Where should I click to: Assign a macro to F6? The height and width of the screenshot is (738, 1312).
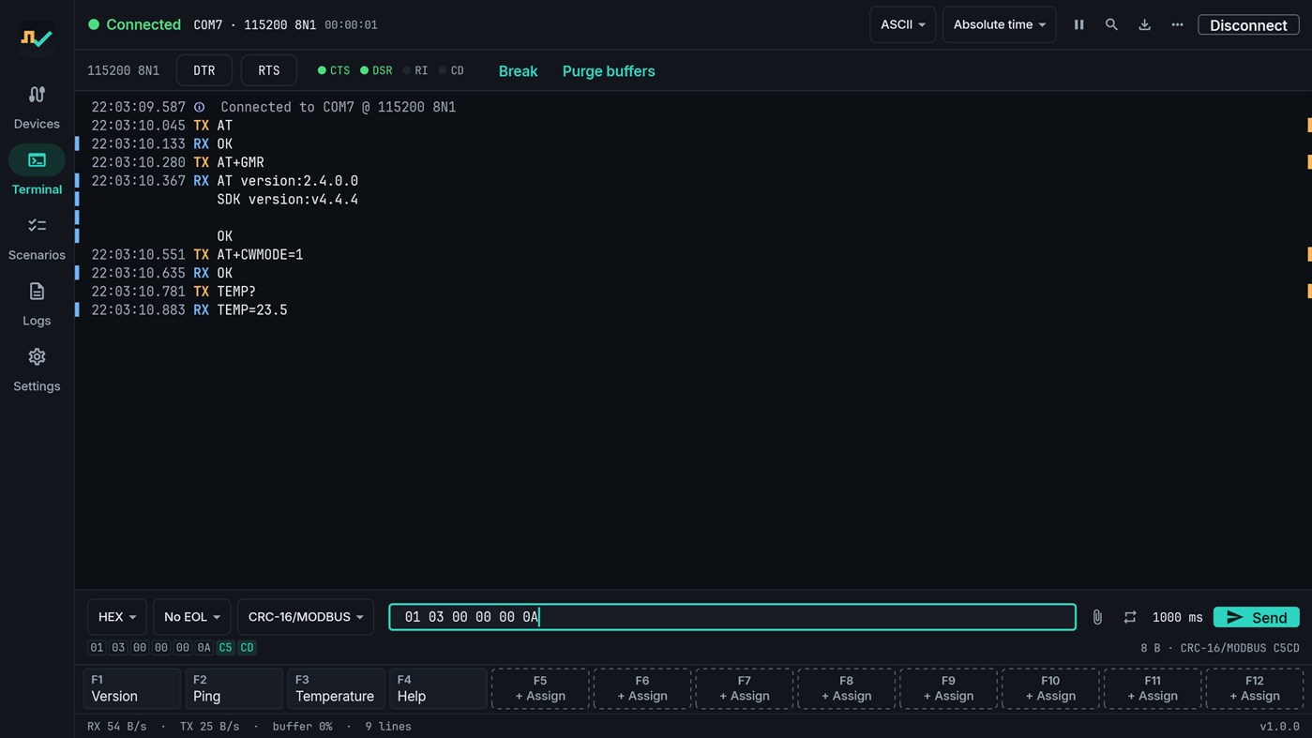click(642, 688)
